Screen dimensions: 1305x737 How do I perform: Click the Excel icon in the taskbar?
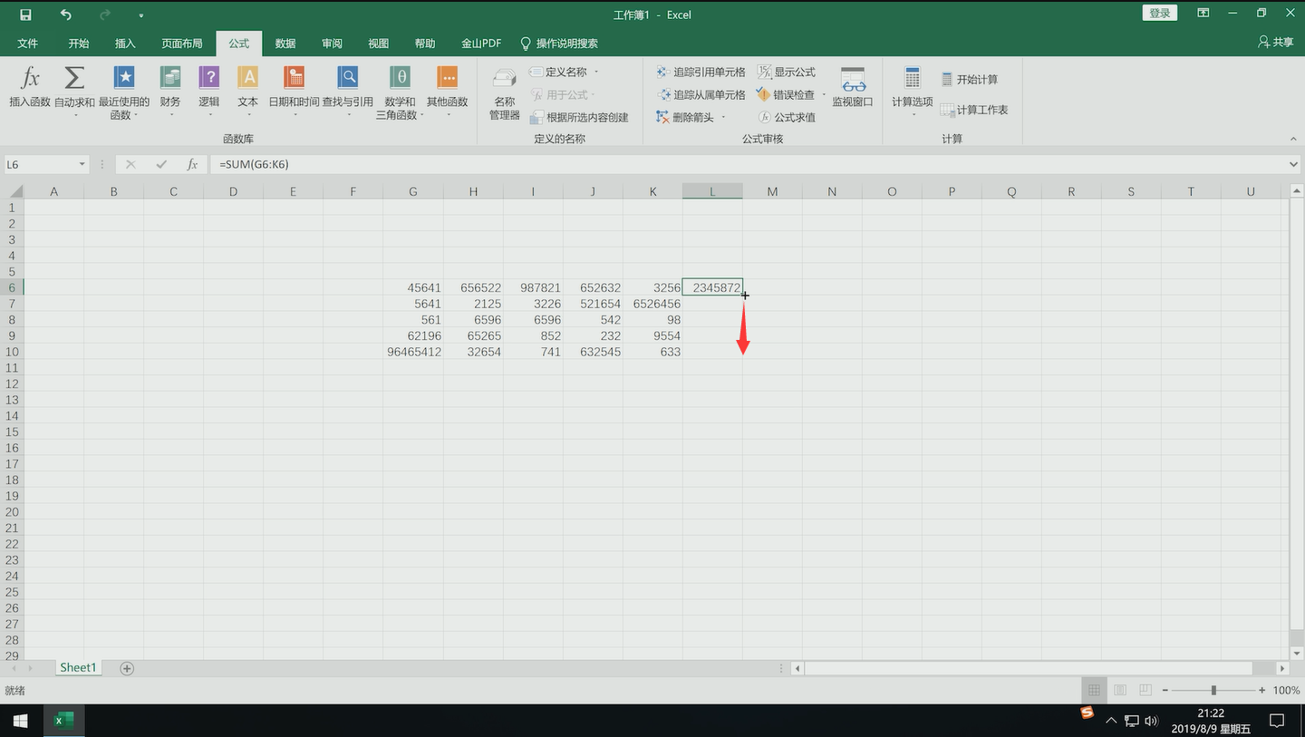(63, 721)
